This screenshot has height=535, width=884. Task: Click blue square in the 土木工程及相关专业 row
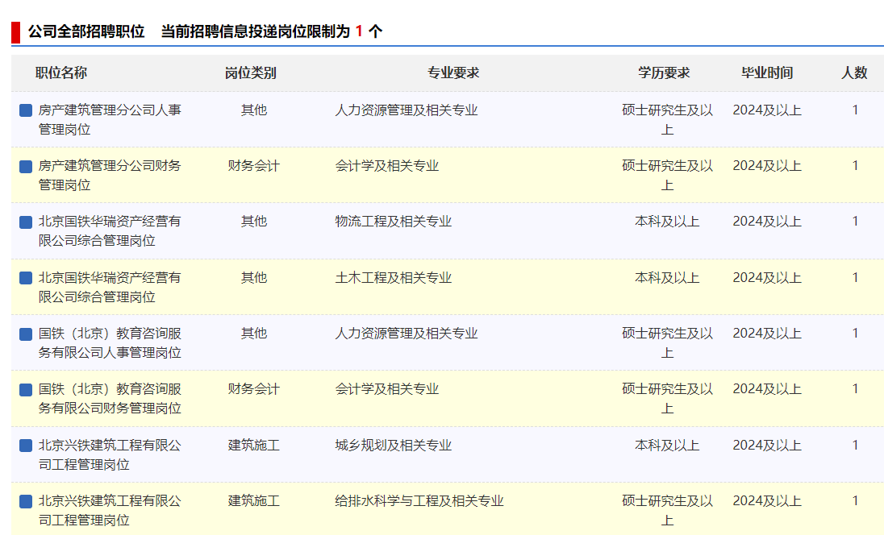[x=25, y=278]
